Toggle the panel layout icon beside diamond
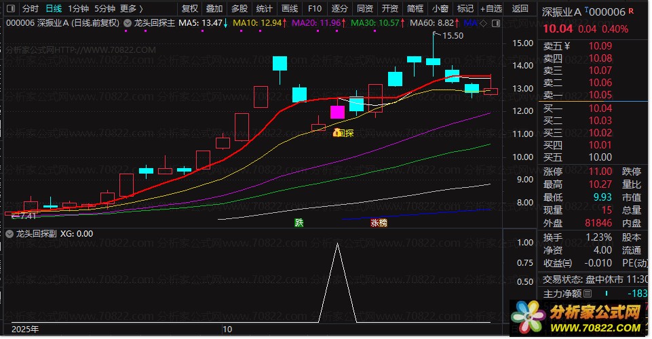Image resolution: width=652 pixels, height=339 pixels. (496, 24)
